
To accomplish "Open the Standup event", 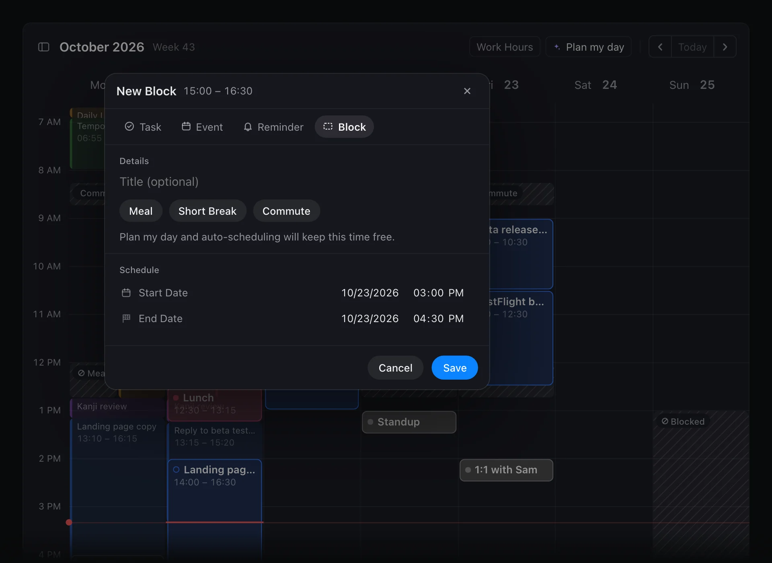I will click(409, 422).
